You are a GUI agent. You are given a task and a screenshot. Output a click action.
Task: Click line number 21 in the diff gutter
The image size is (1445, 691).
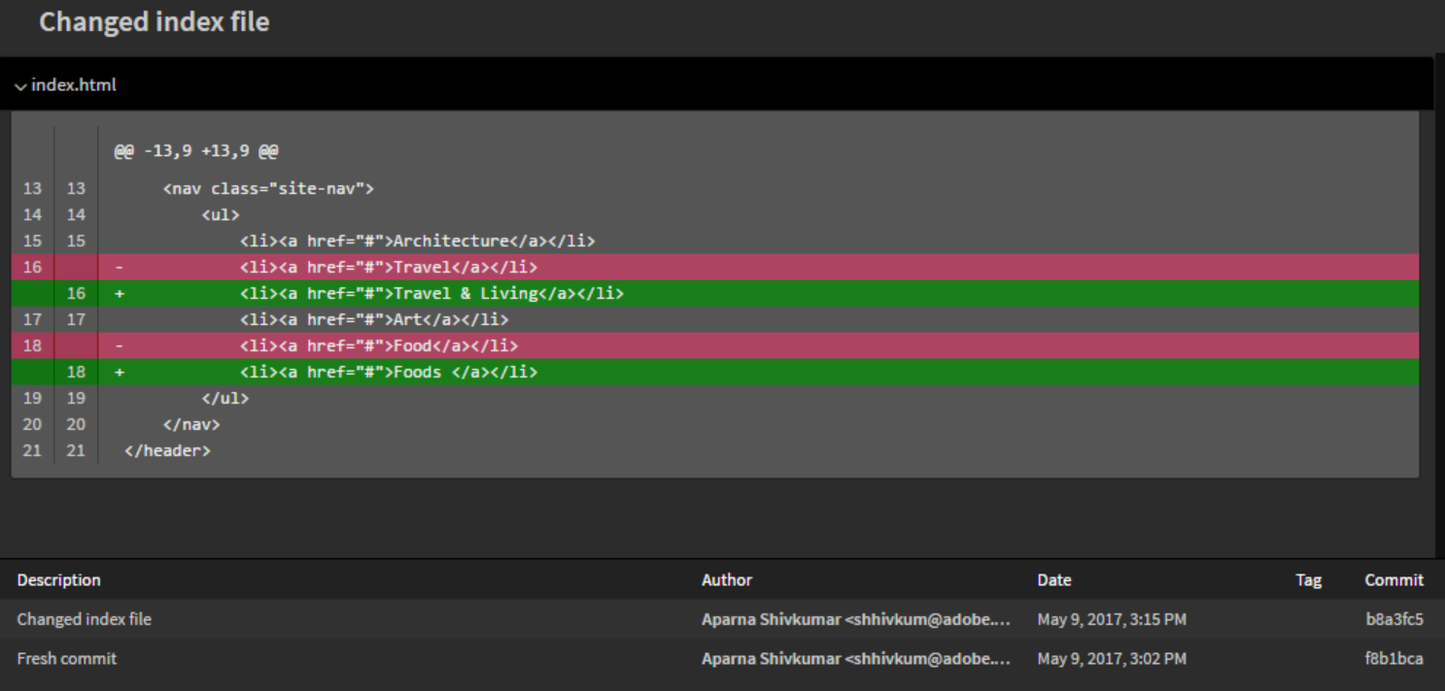coord(32,450)
